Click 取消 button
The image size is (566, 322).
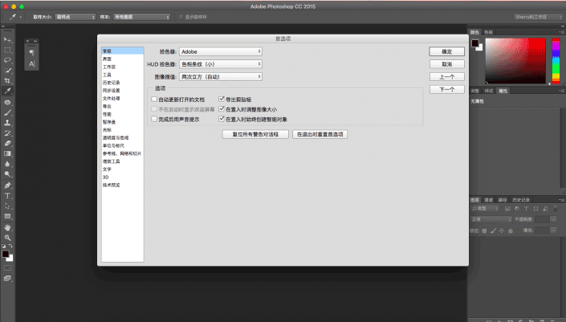tap(447, 64)
